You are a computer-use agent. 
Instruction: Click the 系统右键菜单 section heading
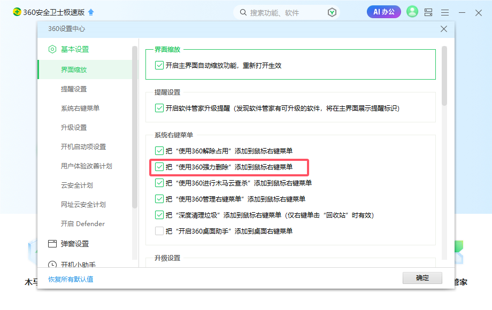click(x=173, y=135)
